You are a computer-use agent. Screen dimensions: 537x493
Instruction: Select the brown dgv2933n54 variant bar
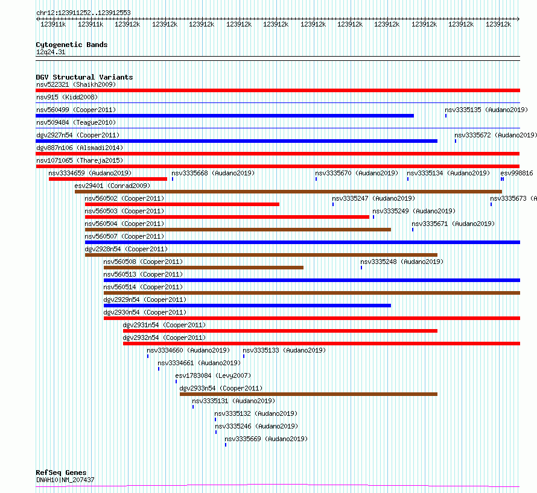coord(308,394)
